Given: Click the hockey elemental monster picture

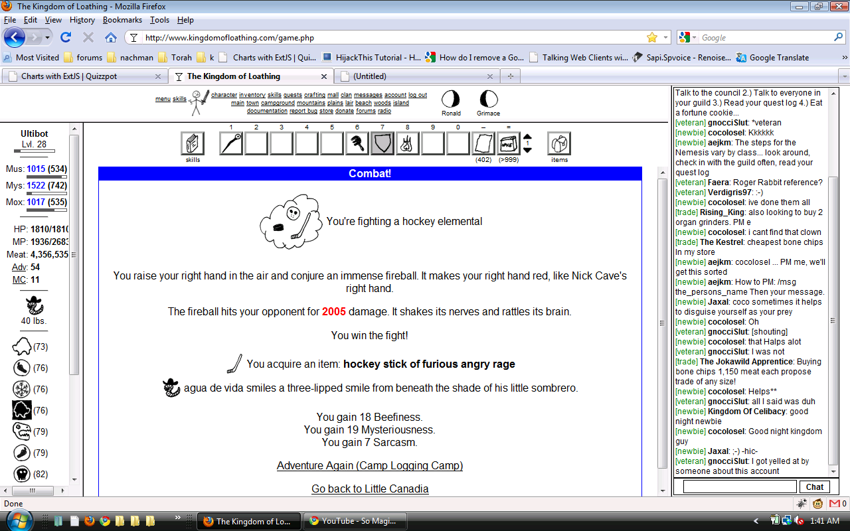Looking at the screenshot, I should tap(291, 222).
